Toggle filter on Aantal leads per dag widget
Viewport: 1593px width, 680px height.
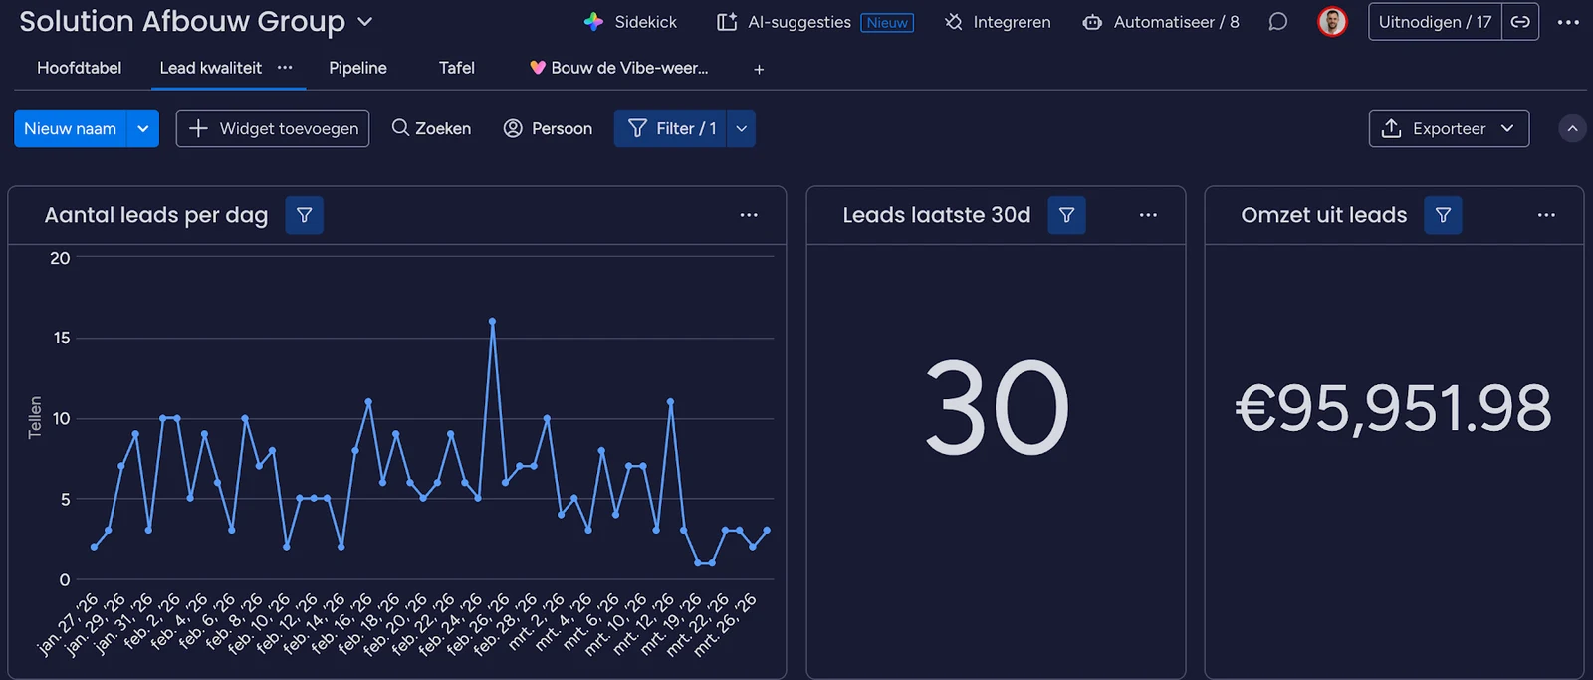click(305, 215)
